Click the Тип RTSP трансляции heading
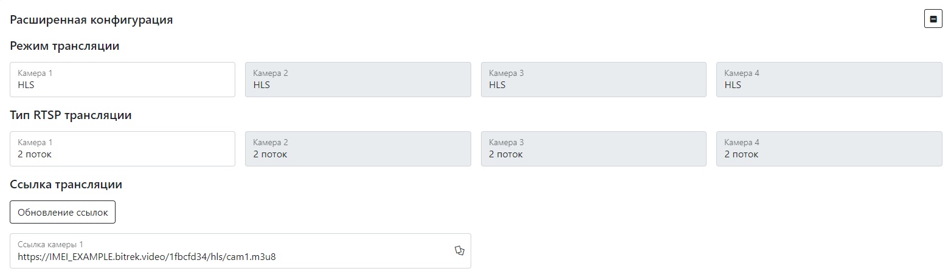Image resolution: width=951 pixels, height=277 pixels. [x=71, y=115]
